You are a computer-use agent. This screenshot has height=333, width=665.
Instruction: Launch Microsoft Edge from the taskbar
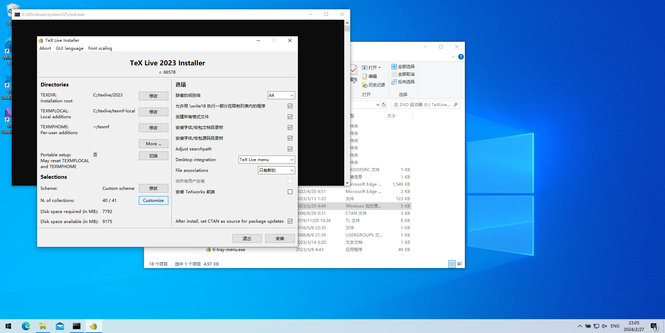click(x=26, y=326)
